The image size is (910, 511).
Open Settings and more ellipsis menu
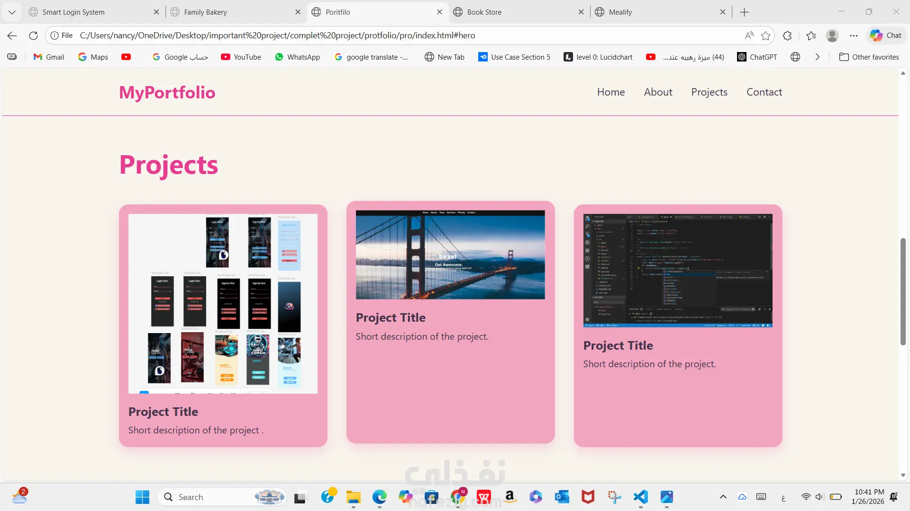tap(854, 35)
